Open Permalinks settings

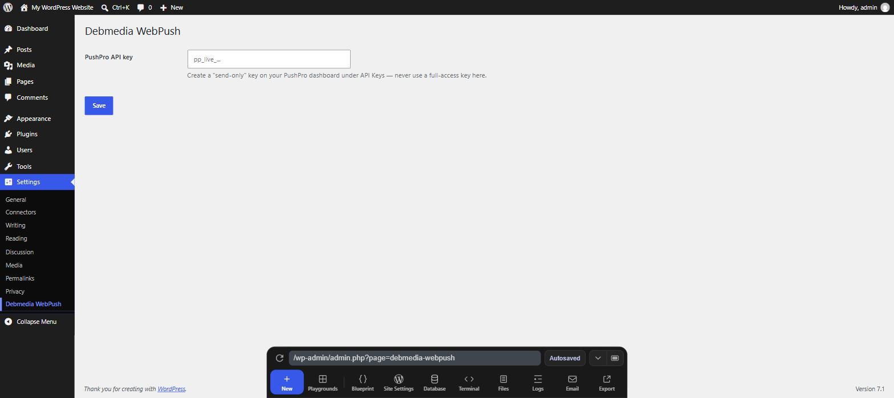(20, 278)
